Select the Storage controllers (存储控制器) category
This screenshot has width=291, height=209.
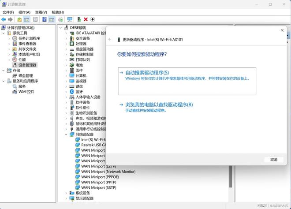[85, 54]
